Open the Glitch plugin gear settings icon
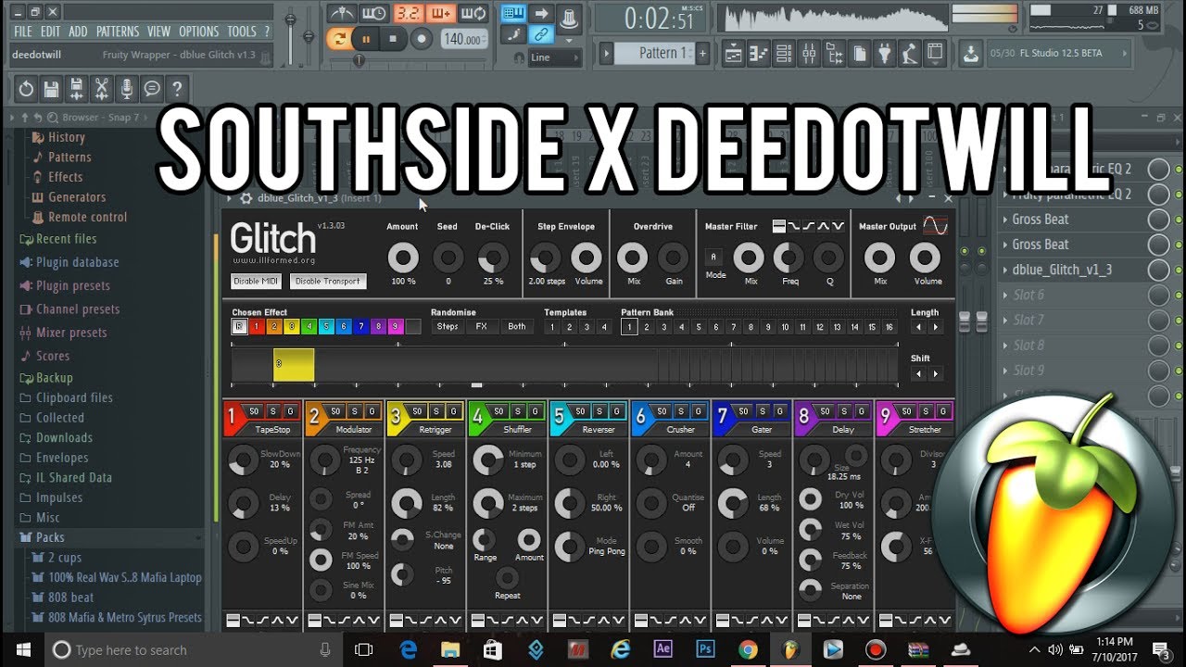This screenshot has height=667, width=1186. pos(246,198)
